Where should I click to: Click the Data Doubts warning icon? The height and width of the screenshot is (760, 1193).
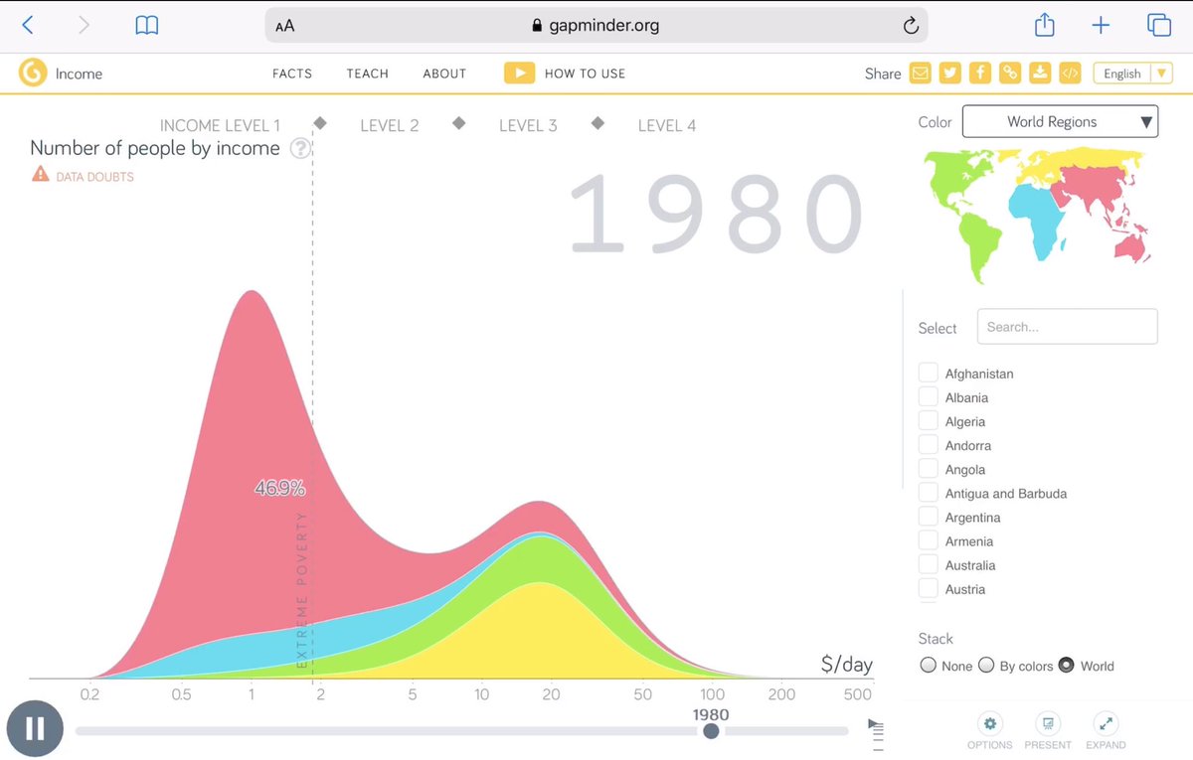[41, 175]
